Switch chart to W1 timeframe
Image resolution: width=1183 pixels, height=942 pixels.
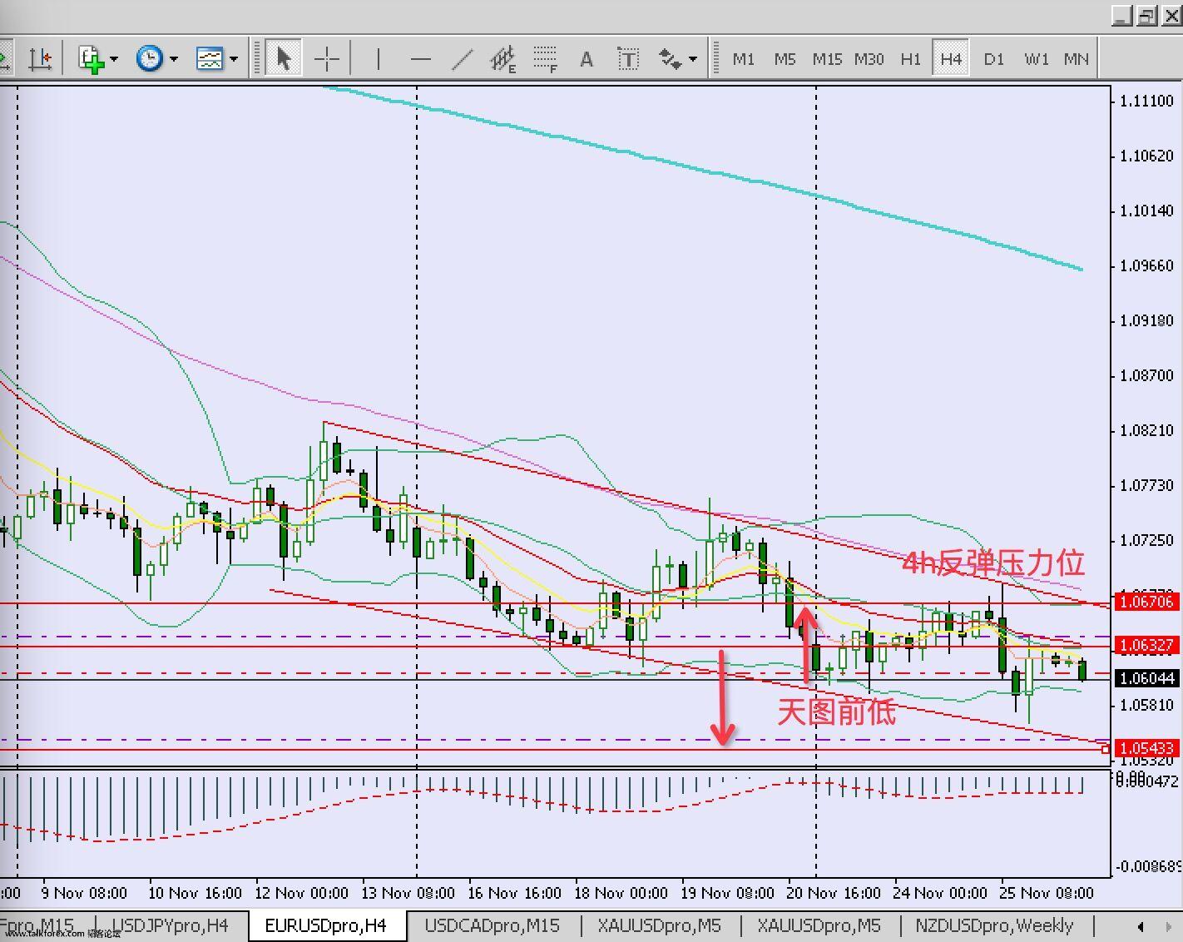pyautogui.click(x=1037, y=59)
